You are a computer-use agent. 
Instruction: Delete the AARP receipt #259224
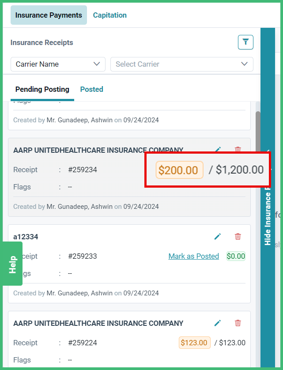(238, 323)
